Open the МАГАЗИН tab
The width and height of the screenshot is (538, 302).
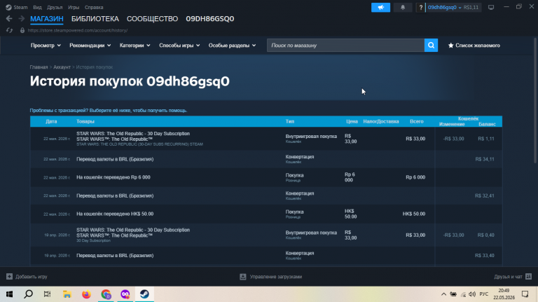pos(47,19)
